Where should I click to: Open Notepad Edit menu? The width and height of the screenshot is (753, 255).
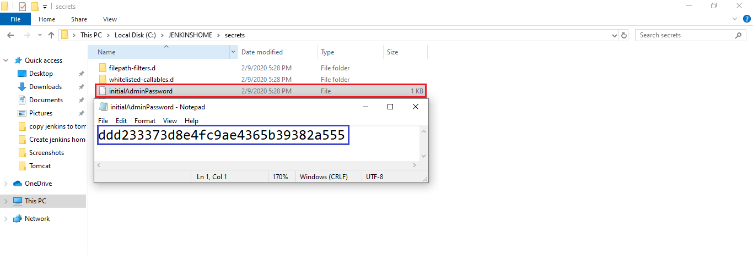pyautogui.click(x=121, y=120)
